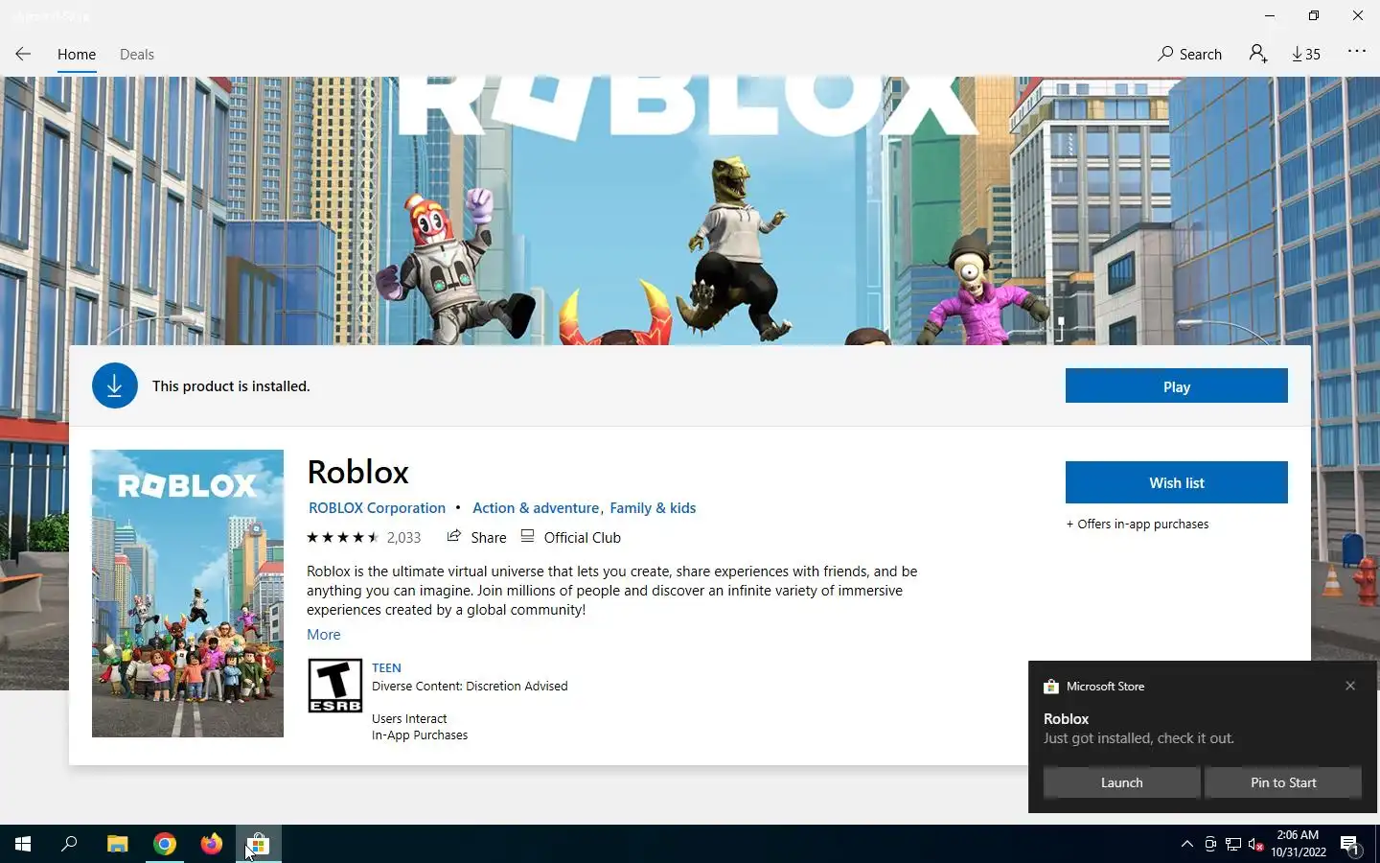Browse Family & kids category

coord(653,508)
